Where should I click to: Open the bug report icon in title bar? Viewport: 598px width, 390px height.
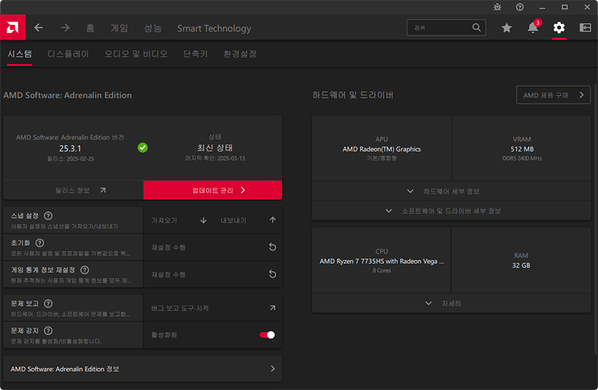pyautogui.click(x=497, y=7)
